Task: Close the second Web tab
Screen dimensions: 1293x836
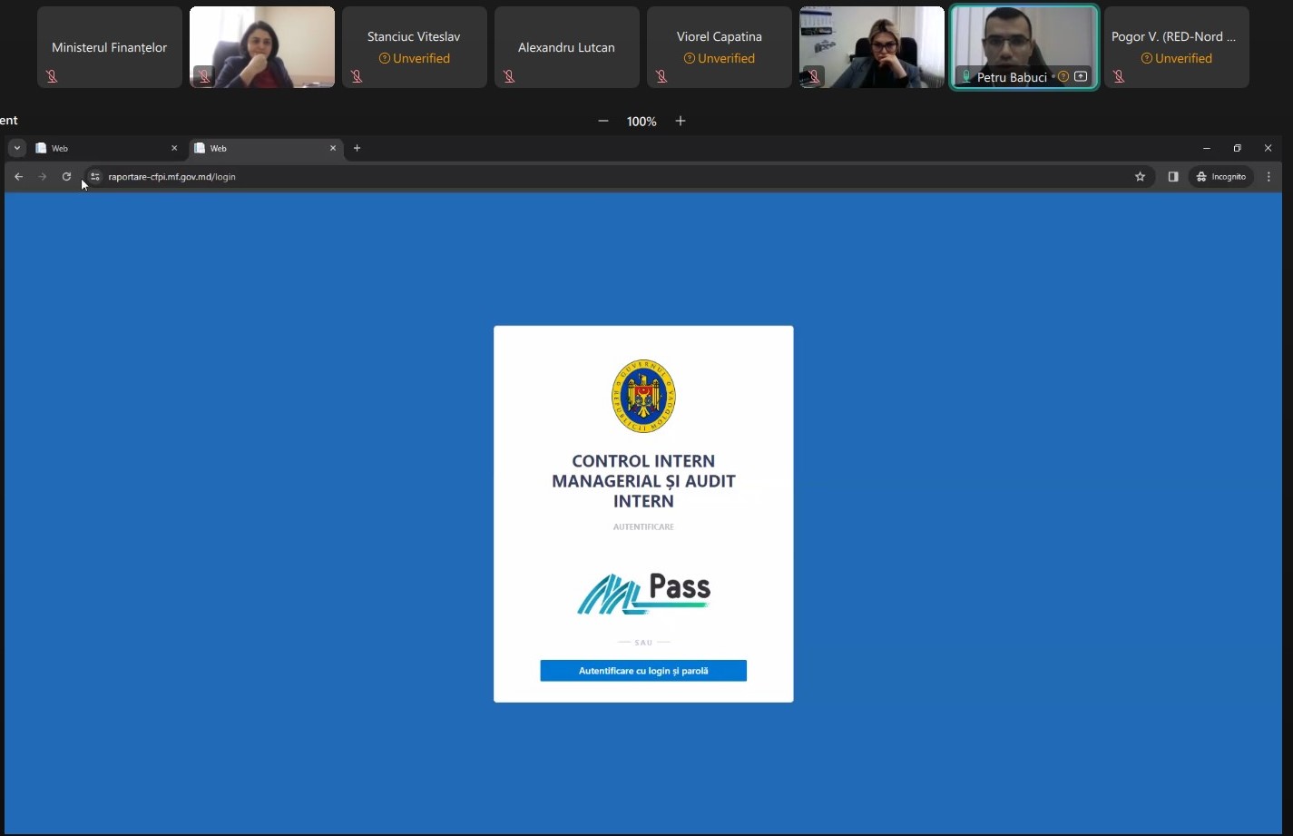Action: point(333,148)
